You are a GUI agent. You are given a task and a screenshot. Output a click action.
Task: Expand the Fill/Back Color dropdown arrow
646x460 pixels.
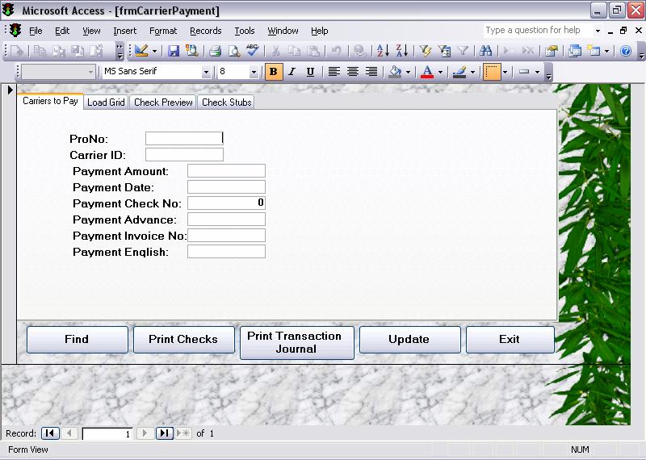click(408, 72)
